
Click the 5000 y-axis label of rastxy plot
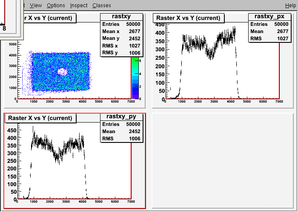click(13, 44)
